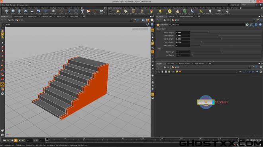The height and width of the screenshot is (147, 263).
Task: Select the Draw Curve shelf tool
Action: pos(69,12)
